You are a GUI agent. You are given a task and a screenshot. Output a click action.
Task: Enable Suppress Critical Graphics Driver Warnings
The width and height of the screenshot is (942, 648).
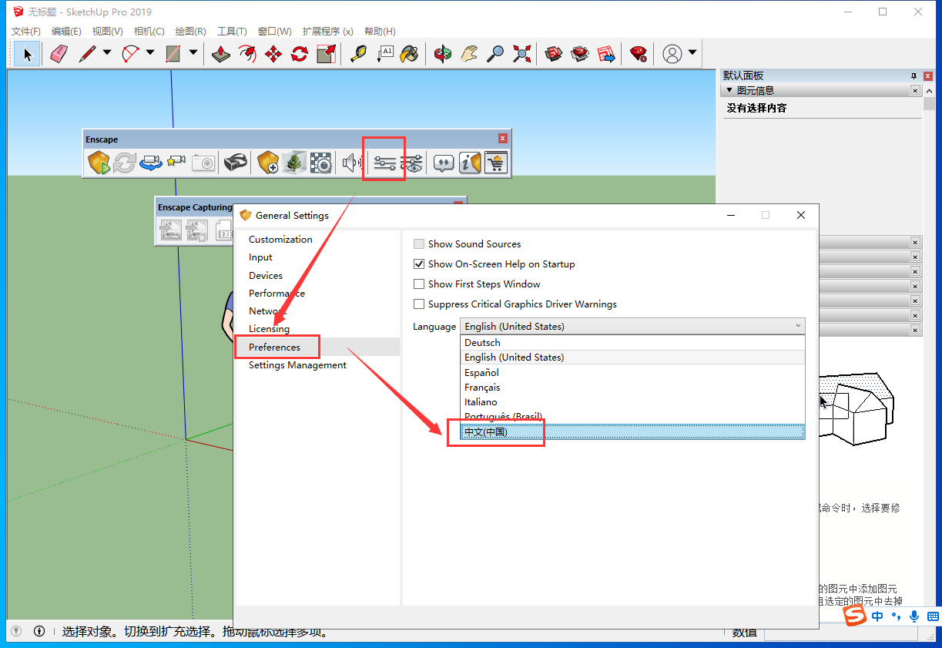tap(419, 304)
